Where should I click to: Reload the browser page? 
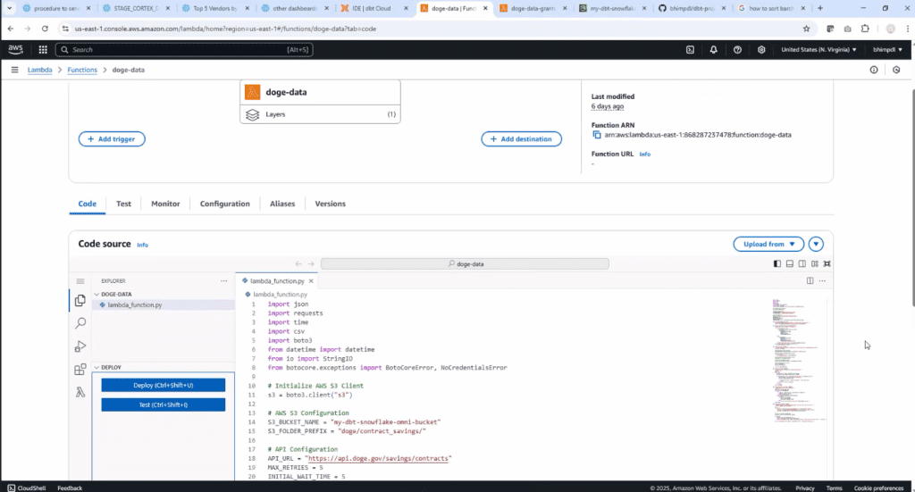(x=45, y=29)
